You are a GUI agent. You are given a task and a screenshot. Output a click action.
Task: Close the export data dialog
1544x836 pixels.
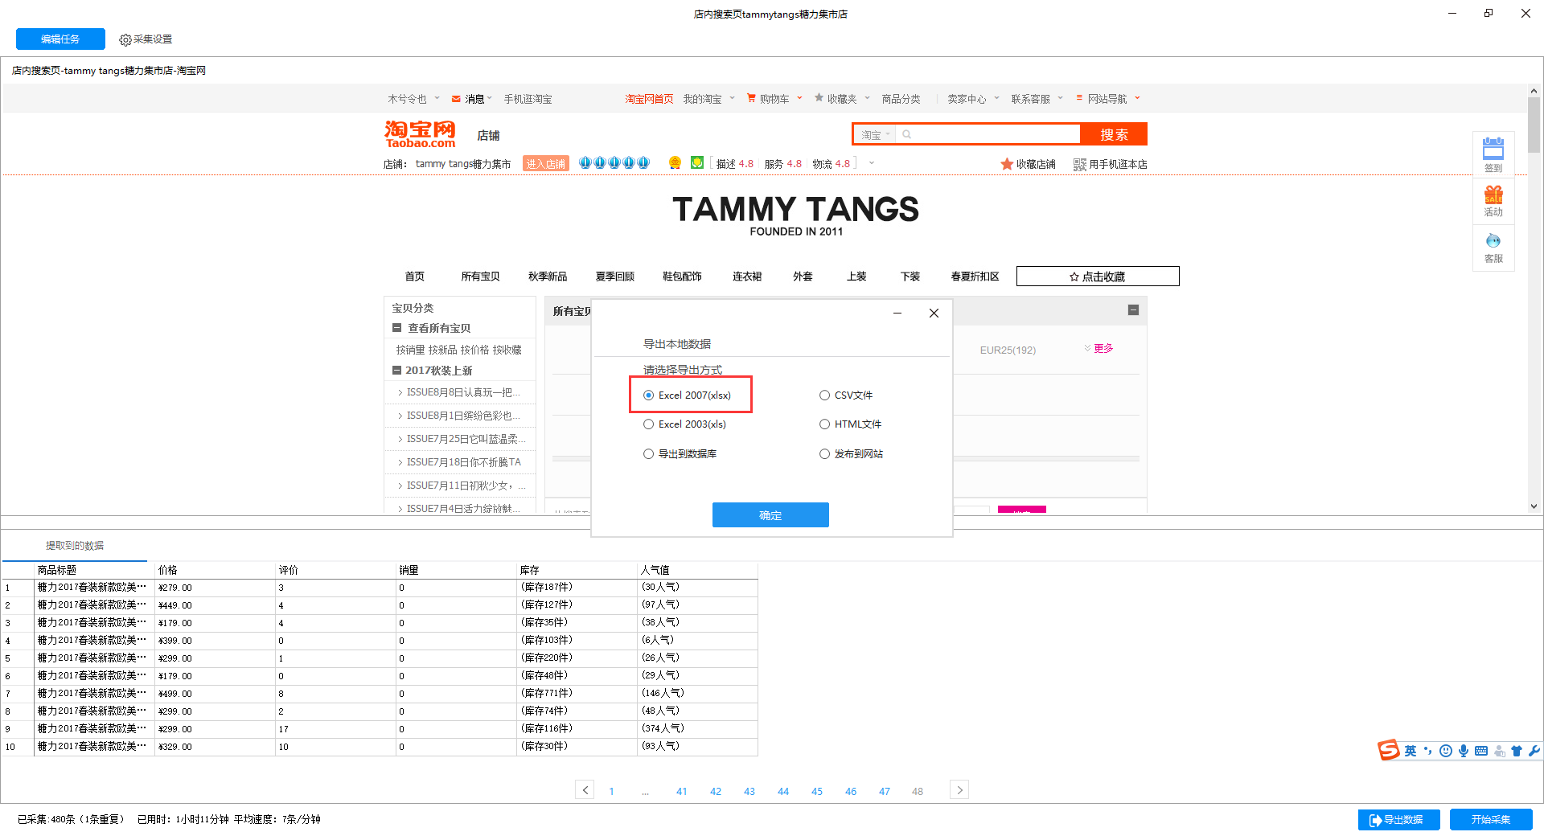(934, 313)
